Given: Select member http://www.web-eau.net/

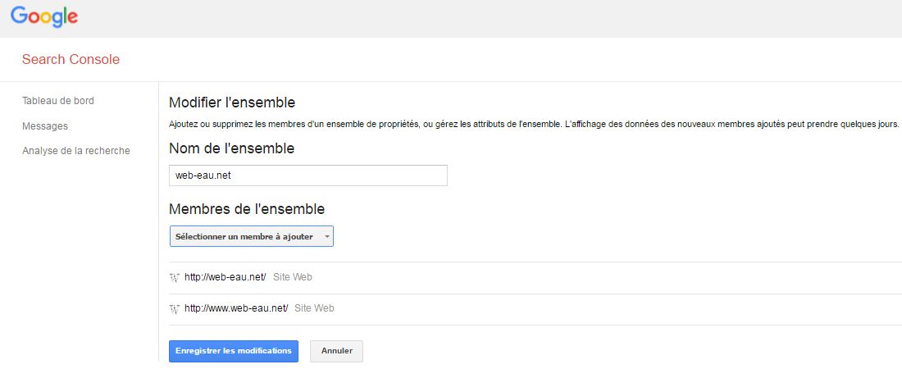Looking at the screenshot, I should pyautogui.click(x=236, y=308).
